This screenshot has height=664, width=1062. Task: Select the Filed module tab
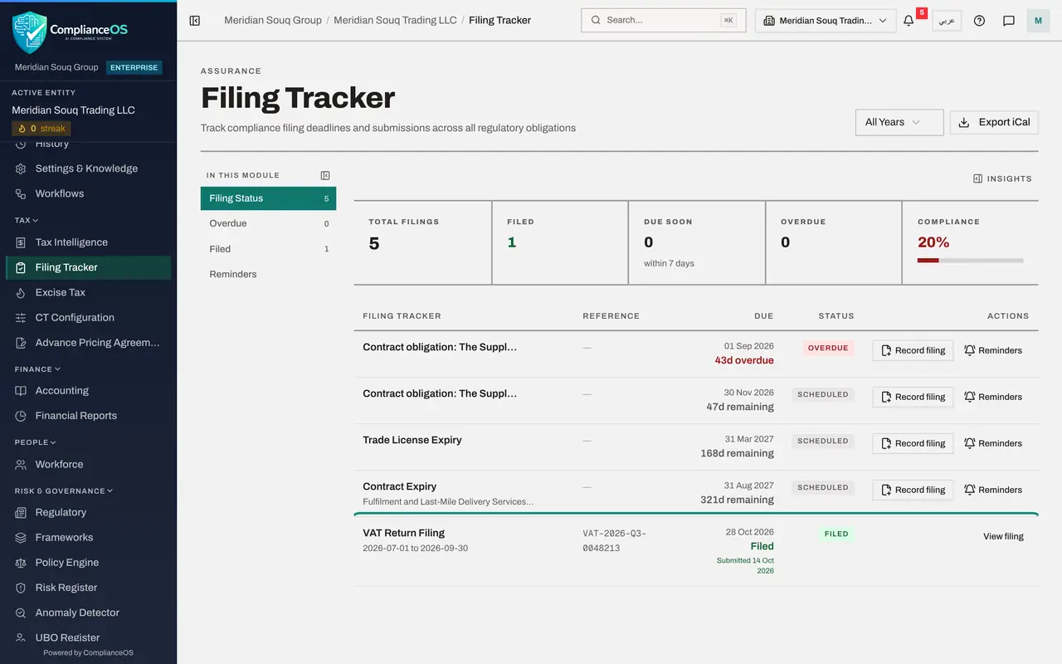click(x=268, y=249)
